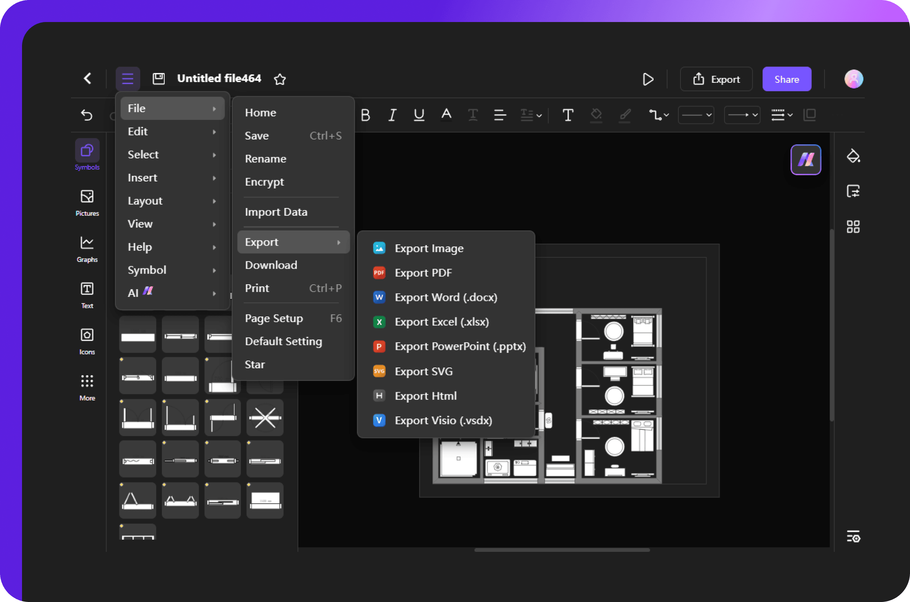910x602 pixels.
Task: Choose Export Word (.docx) option
Action: click(446, 297)
